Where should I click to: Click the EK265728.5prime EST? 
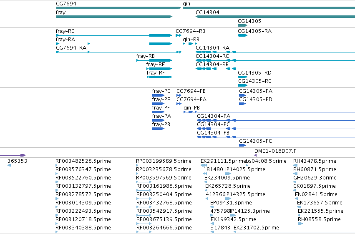(228, 187)
